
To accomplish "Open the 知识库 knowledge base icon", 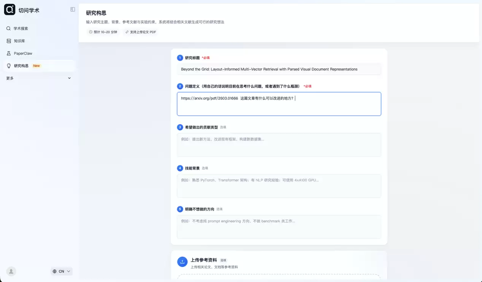I will point(9,41).
